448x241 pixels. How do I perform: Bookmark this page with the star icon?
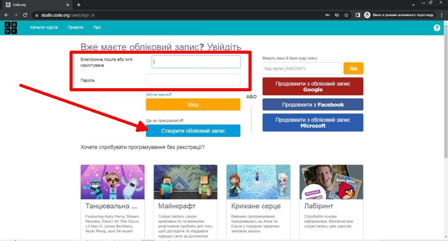coord(346,15)
